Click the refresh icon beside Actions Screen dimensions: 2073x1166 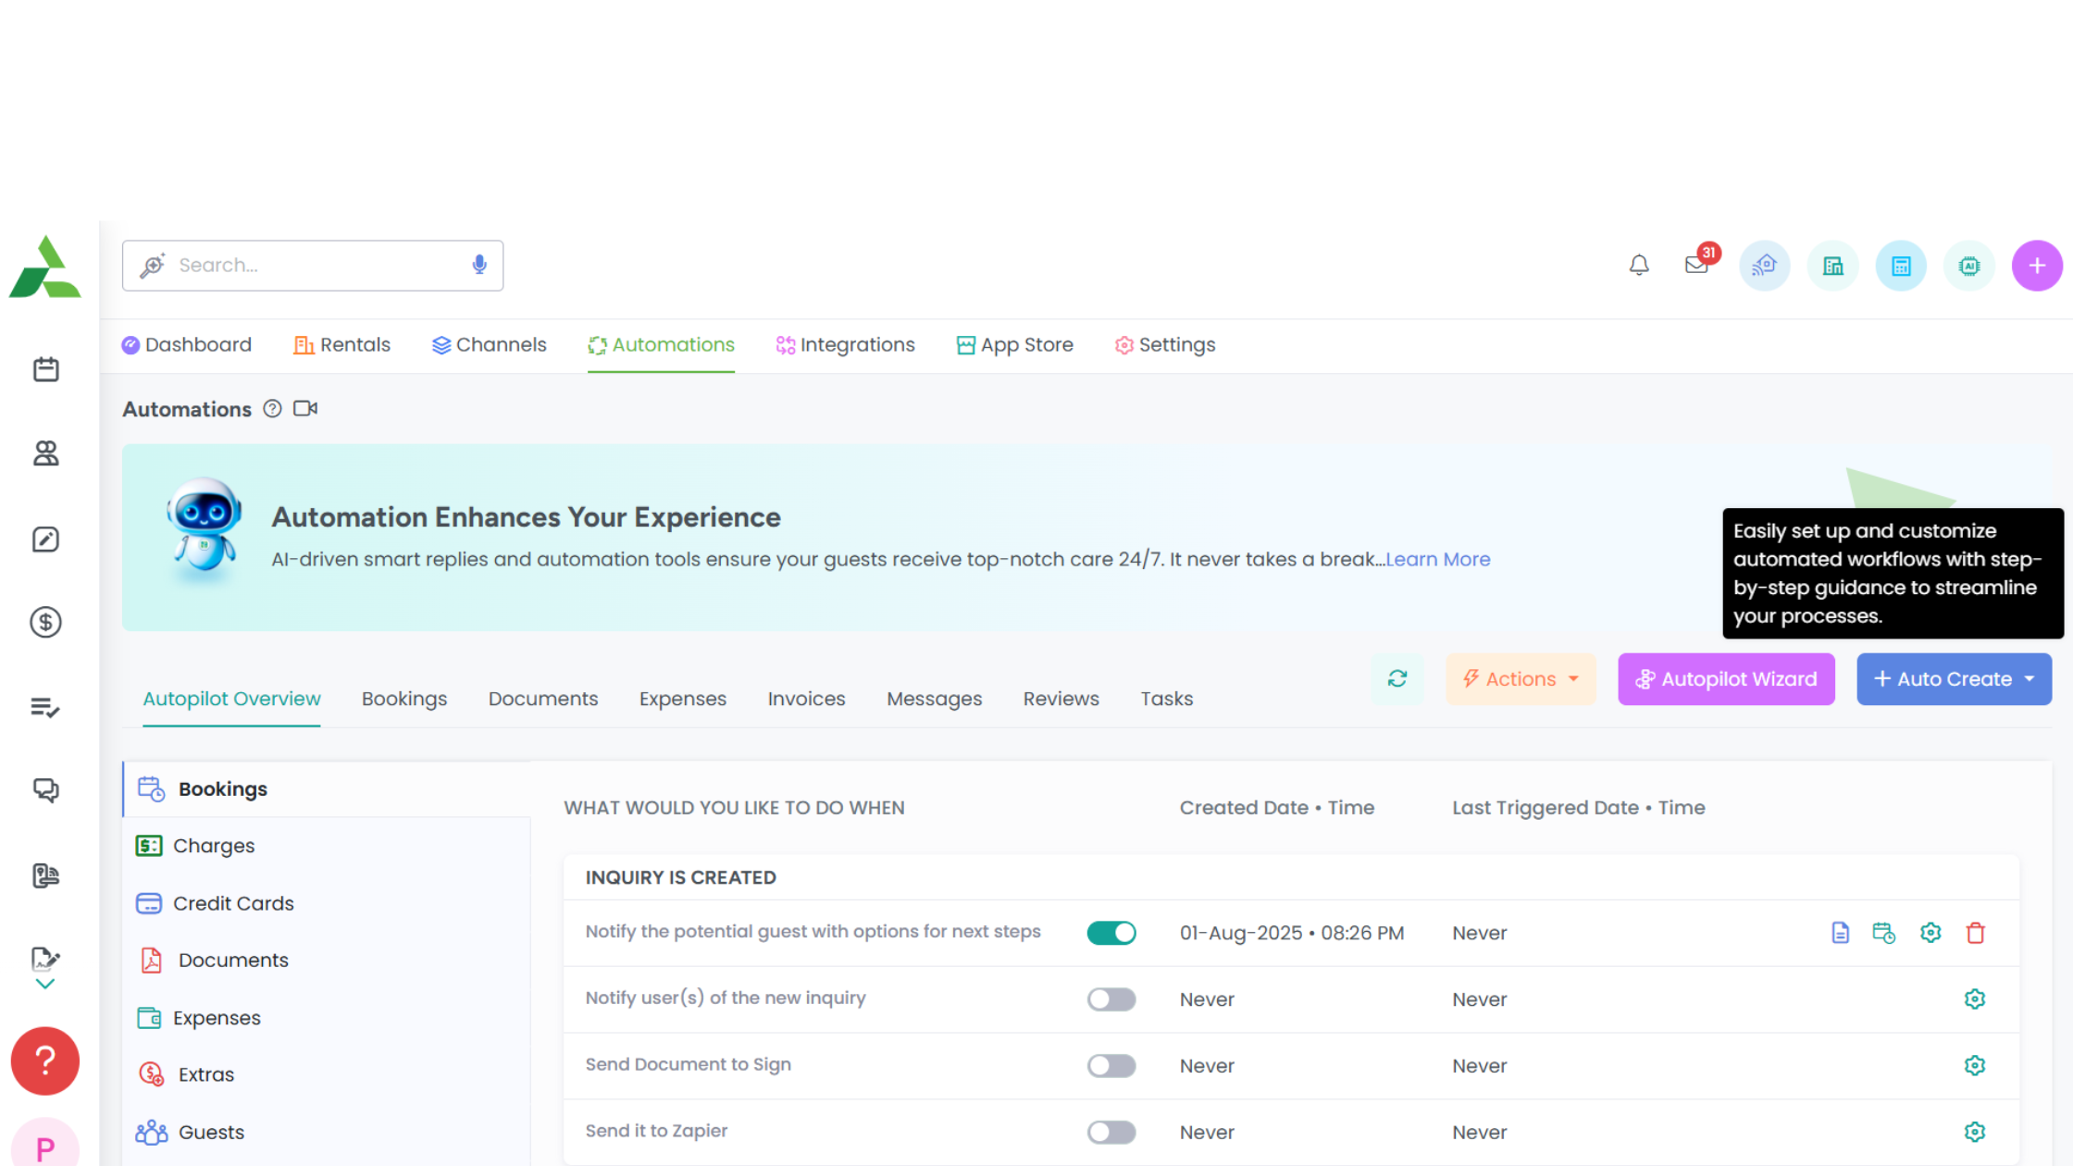[x=1397, y=679]
